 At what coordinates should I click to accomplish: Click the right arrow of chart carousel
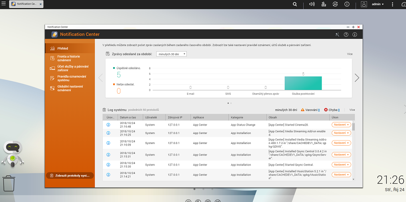click(357, 78)
